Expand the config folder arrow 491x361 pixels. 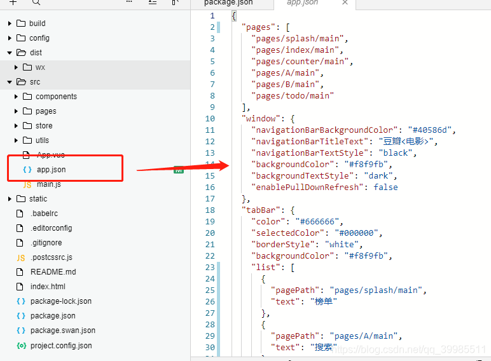pos(10,38)
